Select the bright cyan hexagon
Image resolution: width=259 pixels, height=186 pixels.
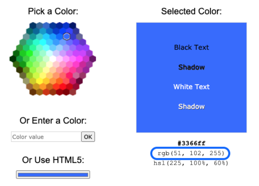click(43, 42)
